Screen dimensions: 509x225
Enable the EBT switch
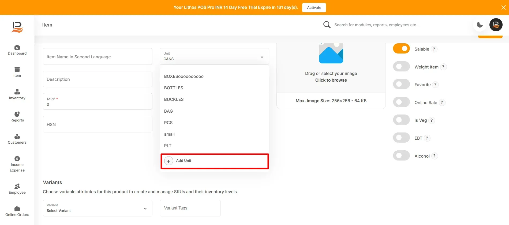[x=401, y=138]
